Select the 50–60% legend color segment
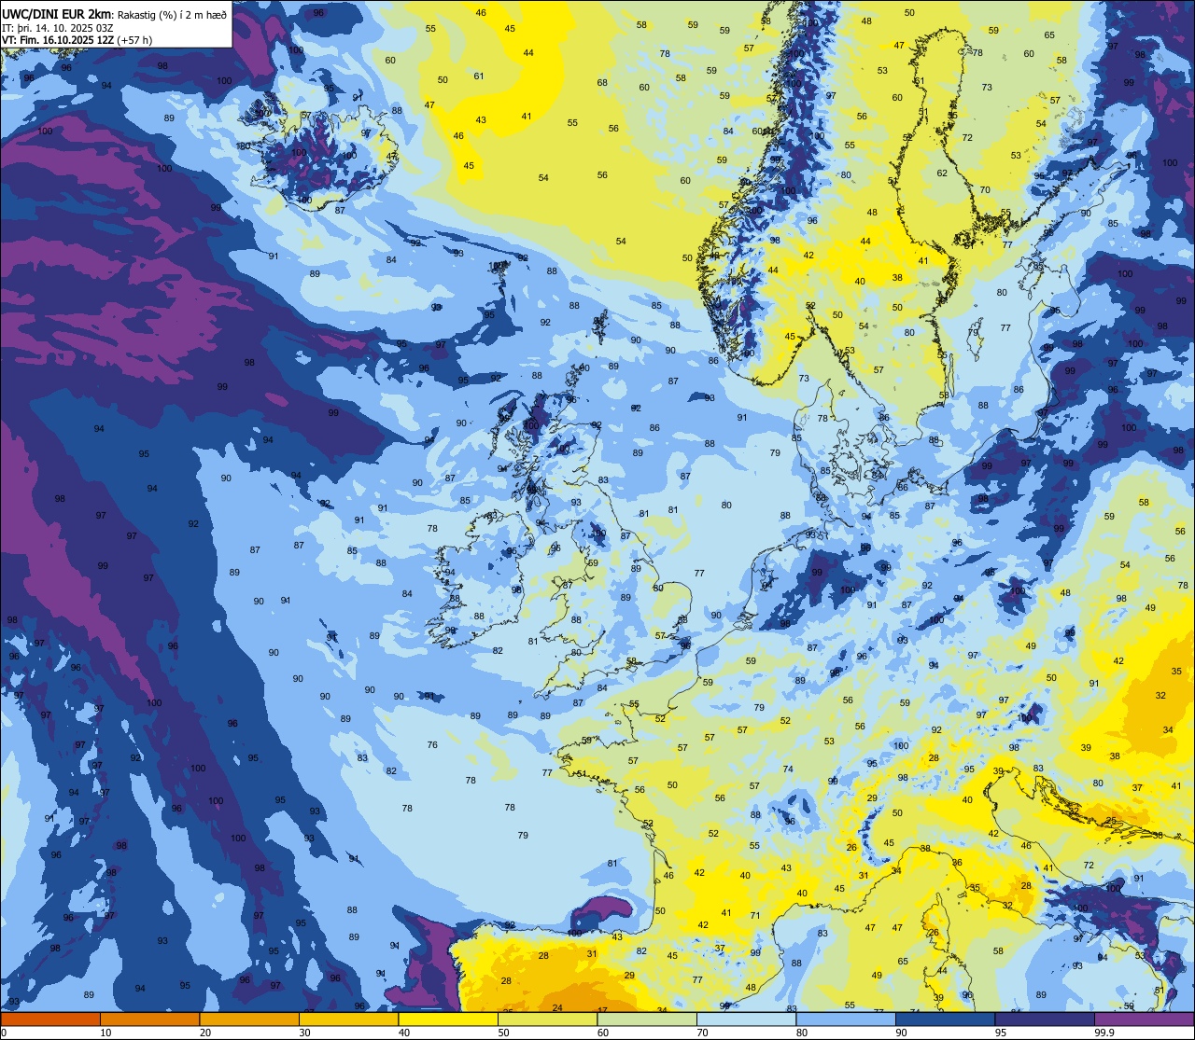Viewport: 1195px width, 1040px height. [x=547, y=1019]
